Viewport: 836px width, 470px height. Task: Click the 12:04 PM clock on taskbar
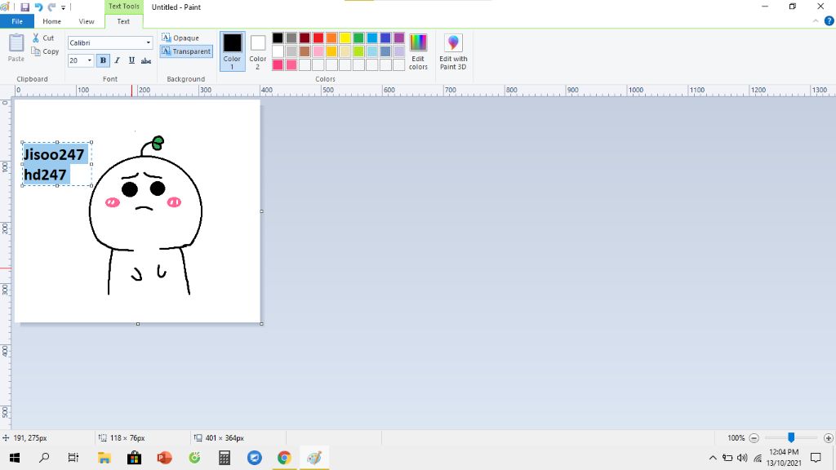pyautogui.click(x=784, y=452)
